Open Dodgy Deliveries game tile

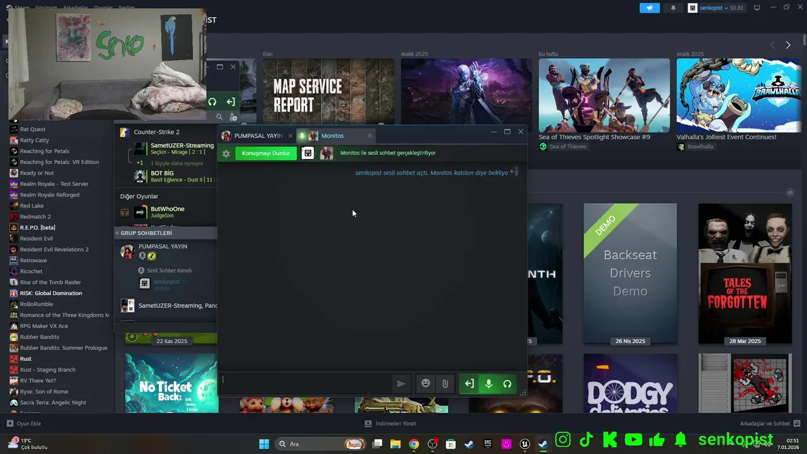coord(630,383)
